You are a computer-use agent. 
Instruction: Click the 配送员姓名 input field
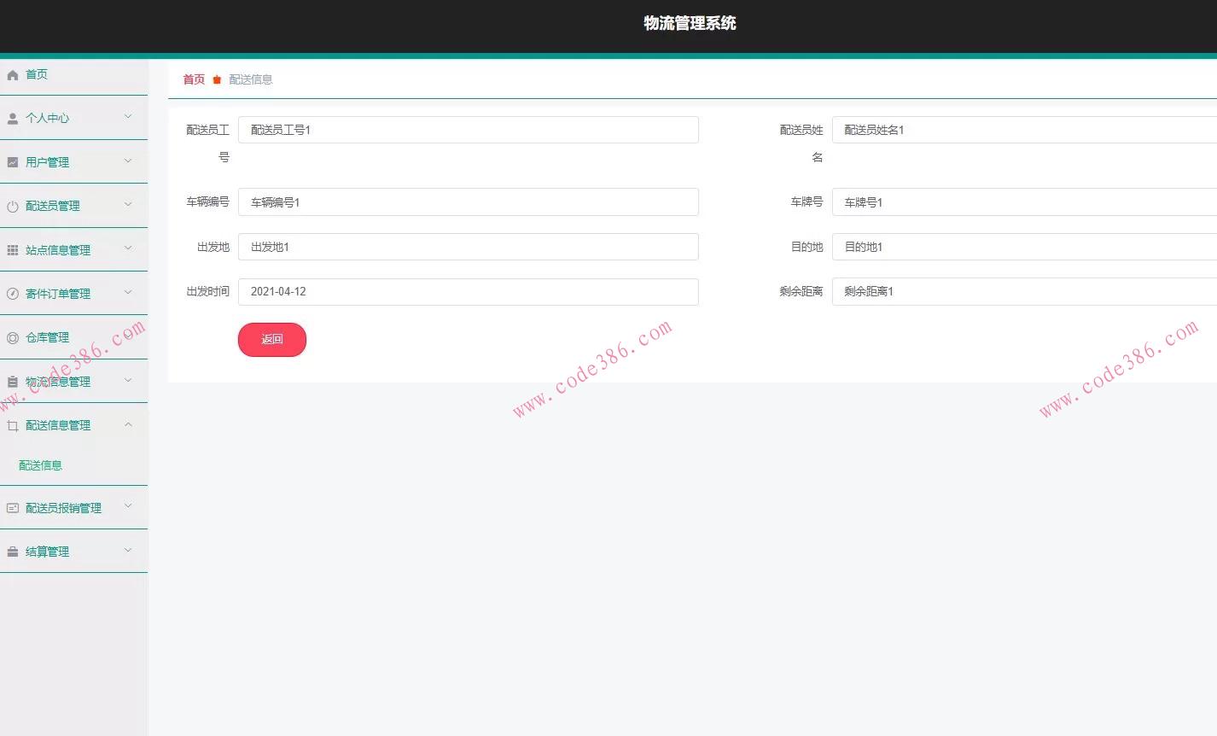[x=1024, y=130]
